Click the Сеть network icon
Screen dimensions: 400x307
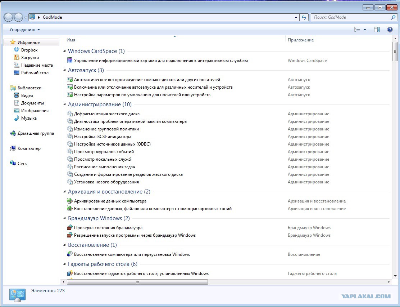tap(13, 163)
